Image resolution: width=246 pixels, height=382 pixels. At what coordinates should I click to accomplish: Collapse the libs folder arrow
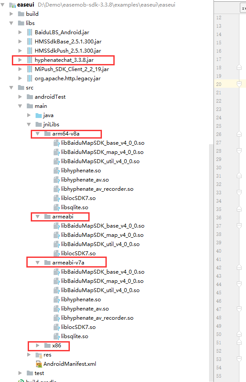(x=11, y=23)
